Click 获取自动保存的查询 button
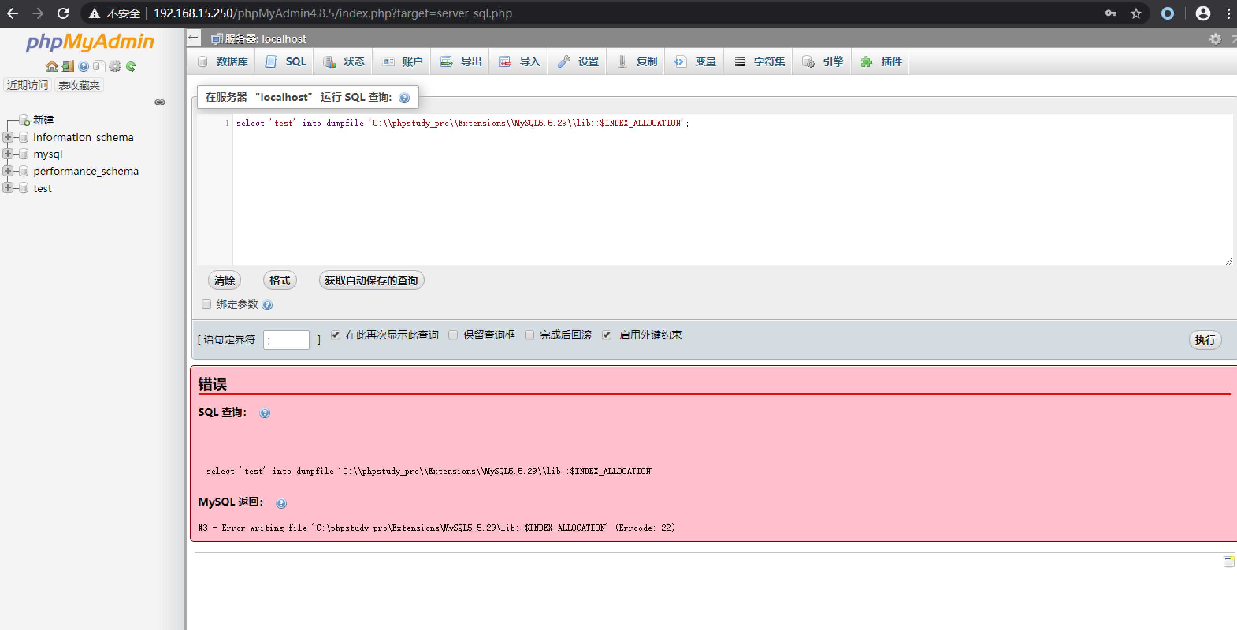 pos(371,280)
